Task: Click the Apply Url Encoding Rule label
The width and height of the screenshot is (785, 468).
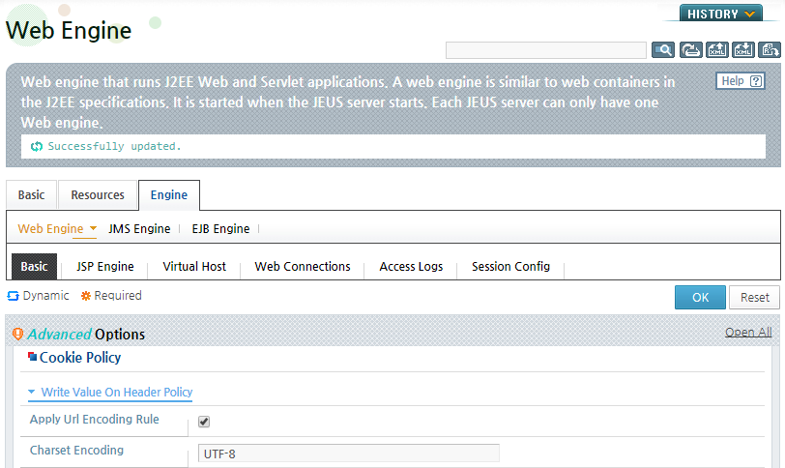Action: (94, 420)
